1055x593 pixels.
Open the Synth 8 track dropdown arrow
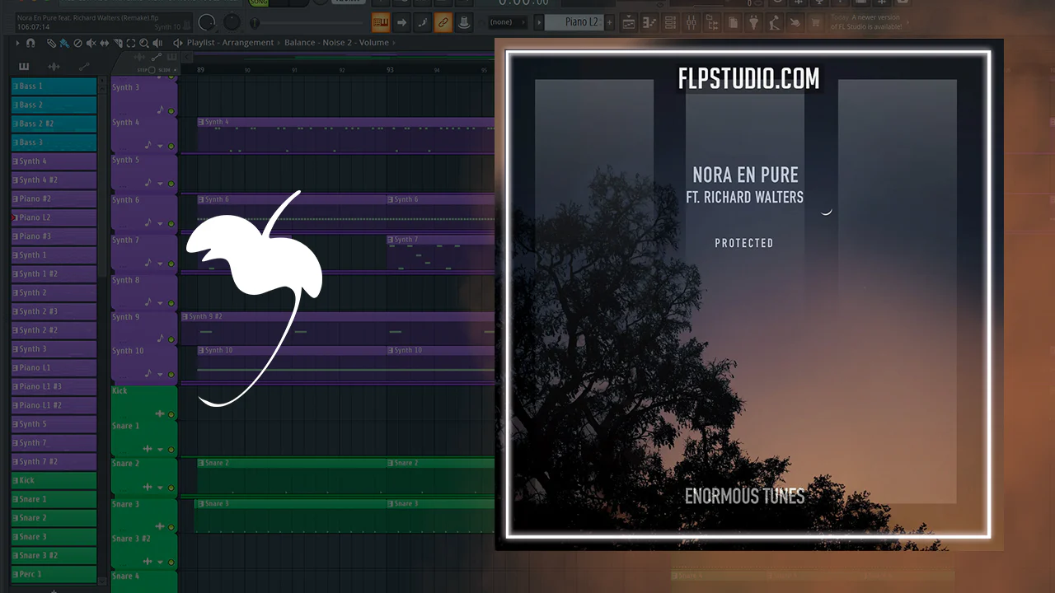click(x=161, y=303)
